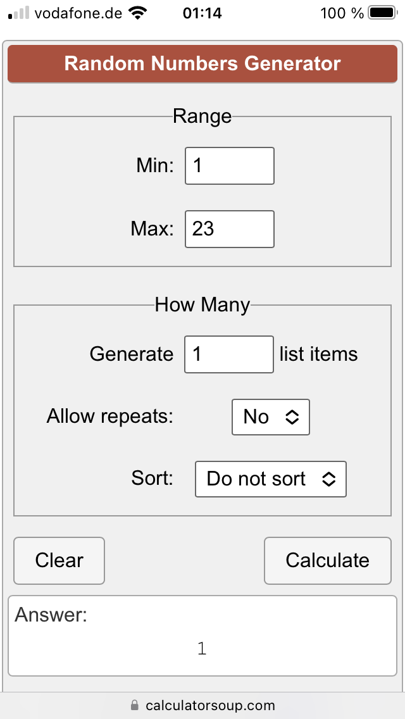Select the Generate list items count field

coord(229,354)
